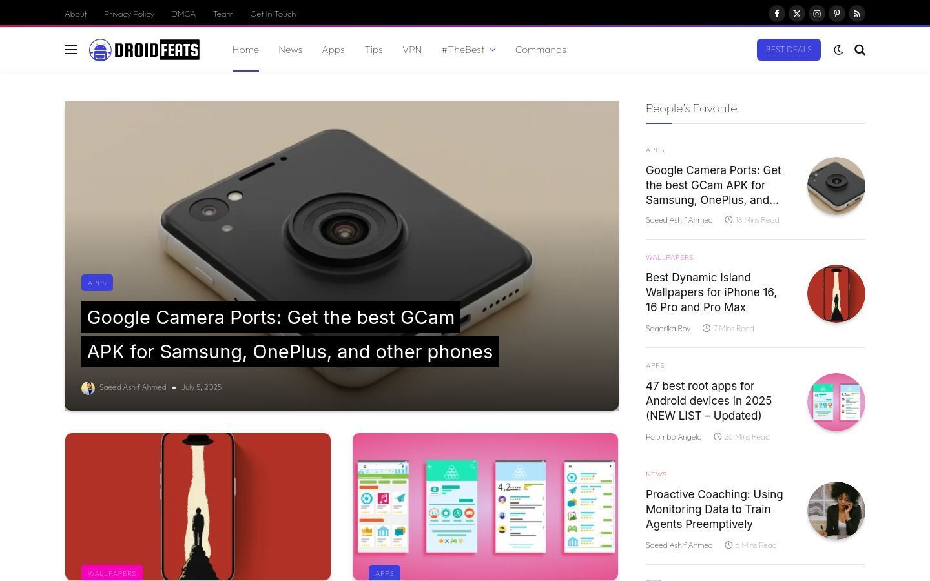Screen dimensions: 930x581
Task: Open the X (Twitter) social icon
Action: pos(797,14)
